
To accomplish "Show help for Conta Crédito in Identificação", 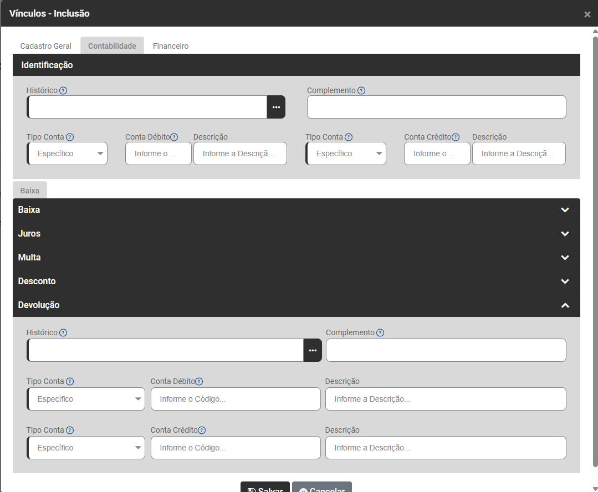I will [456, 137].
